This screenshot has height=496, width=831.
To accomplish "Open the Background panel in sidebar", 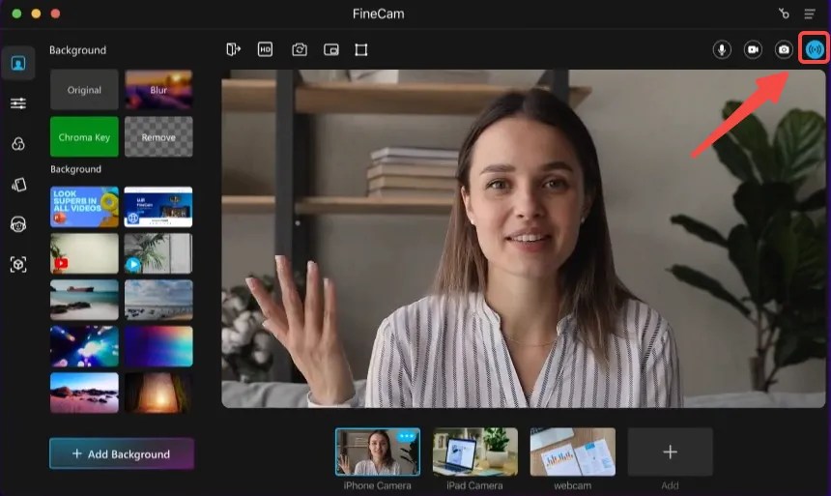I will click(18, 63).
